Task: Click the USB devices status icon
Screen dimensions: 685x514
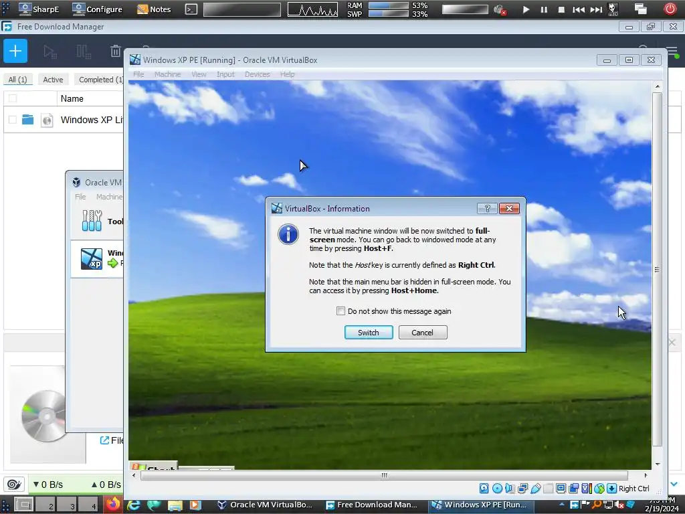Action: pyautogui.click(x=536, y=488)
